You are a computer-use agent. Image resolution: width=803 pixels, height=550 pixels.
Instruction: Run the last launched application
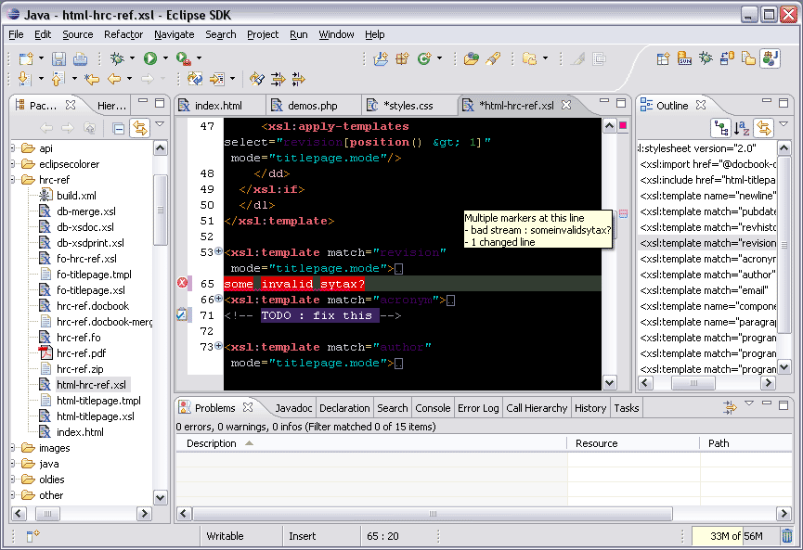(x=149, y=58)
